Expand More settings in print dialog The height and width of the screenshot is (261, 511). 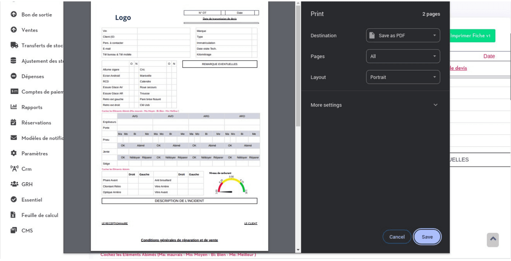click(375, 105)
